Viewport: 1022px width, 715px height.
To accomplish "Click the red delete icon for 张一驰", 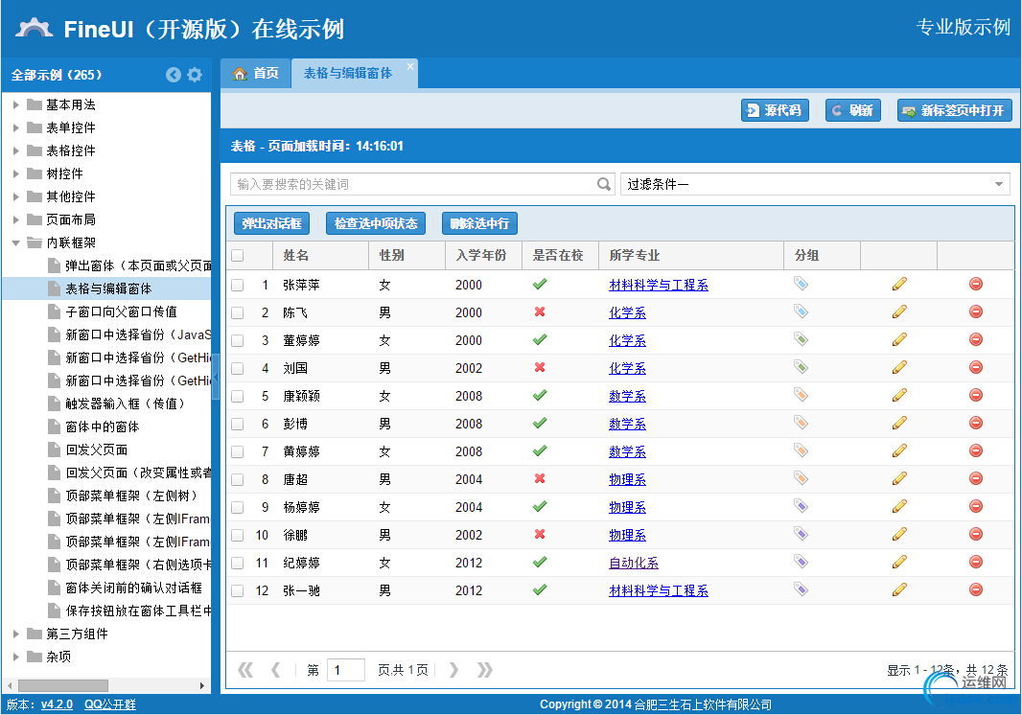I will pyautogui.click(x=975, y=589).
